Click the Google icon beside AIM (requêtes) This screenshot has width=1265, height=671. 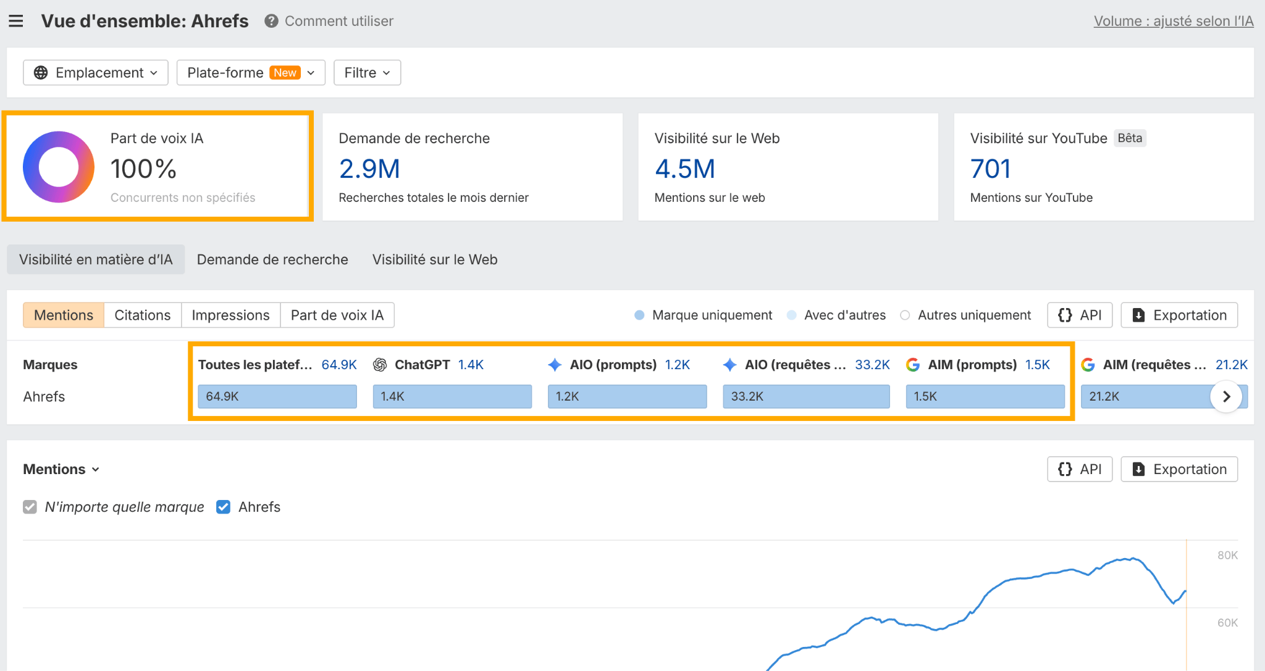(x=1088, y=365)
